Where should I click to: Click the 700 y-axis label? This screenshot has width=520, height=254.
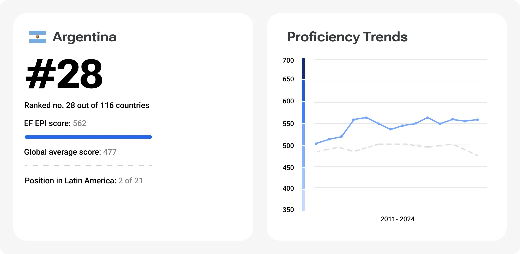288,60
